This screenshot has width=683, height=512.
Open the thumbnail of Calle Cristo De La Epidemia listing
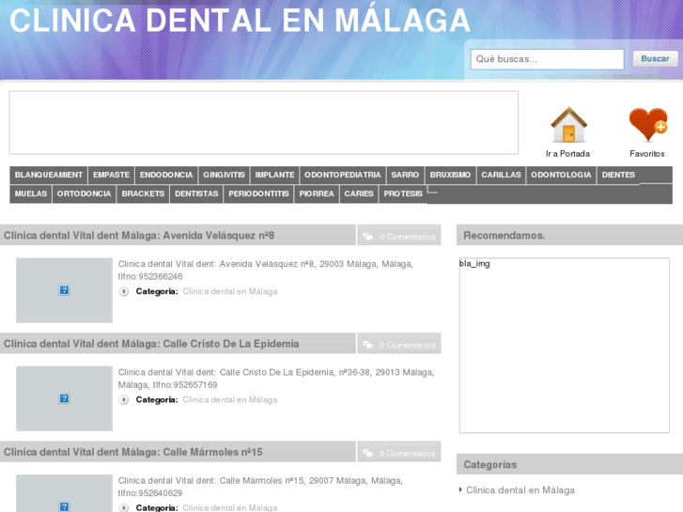pyautogui.click(x=64, y=398)
